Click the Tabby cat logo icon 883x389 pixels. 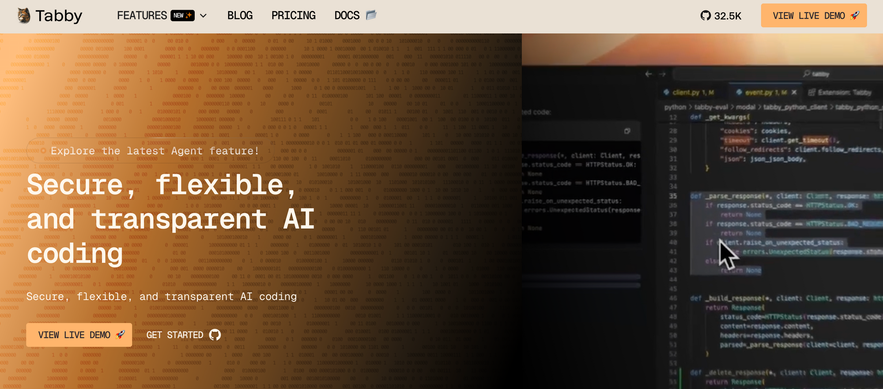24,15
